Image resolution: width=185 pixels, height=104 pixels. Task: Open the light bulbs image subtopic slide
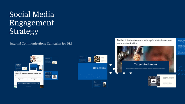tap(21, 67)
